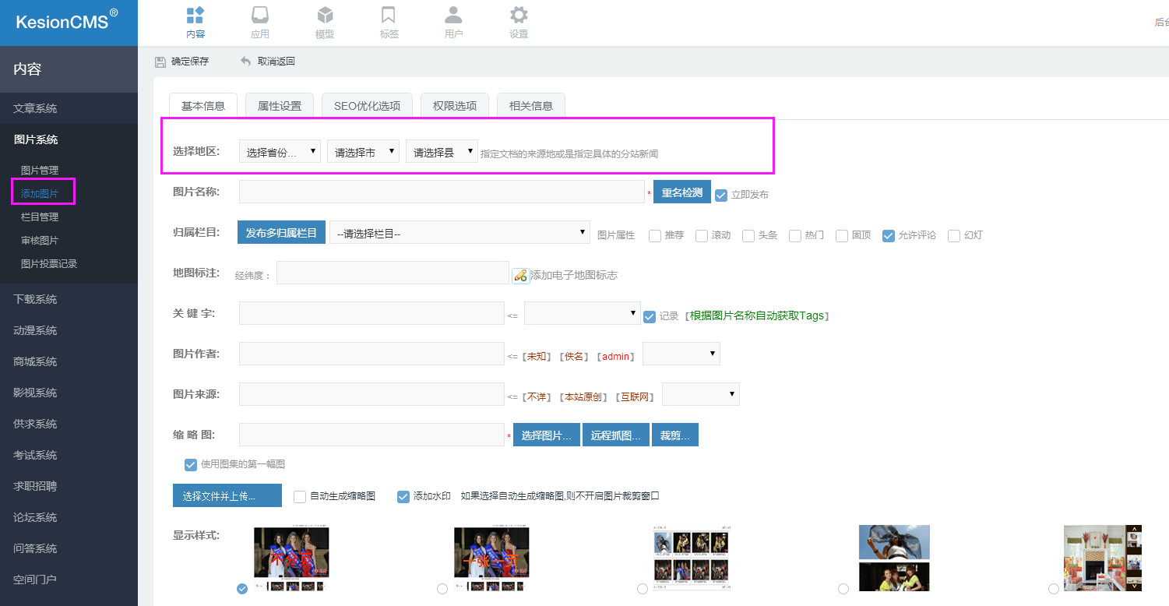Switch to the SEO优化选项 tab

coord(367,105)
